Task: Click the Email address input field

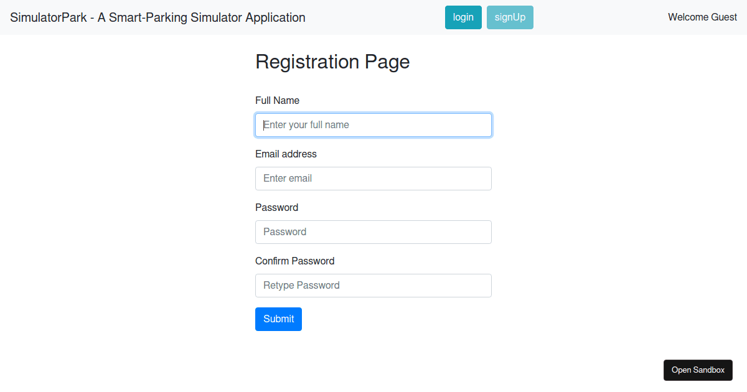Action: point(374,179)
